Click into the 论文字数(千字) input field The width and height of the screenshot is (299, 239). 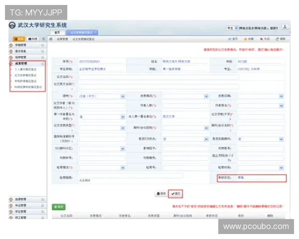pos(261,117)
